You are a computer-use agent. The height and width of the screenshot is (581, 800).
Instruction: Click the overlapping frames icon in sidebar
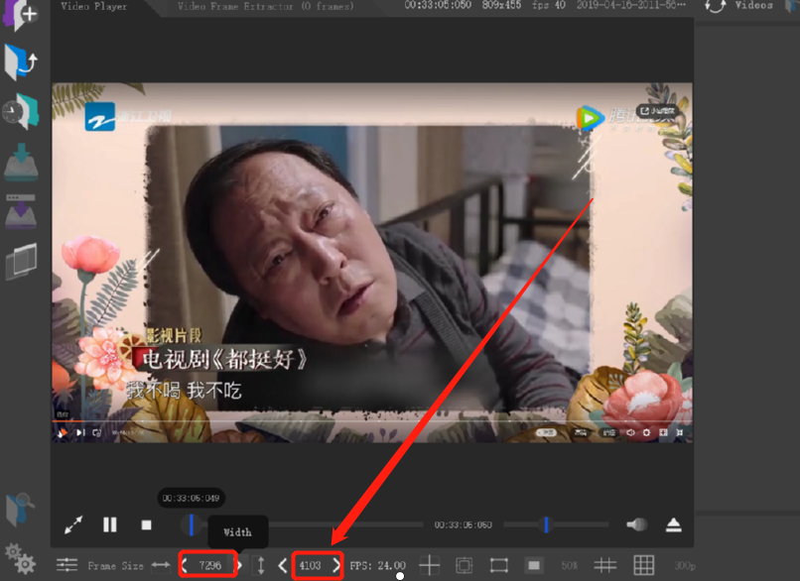point(21,261)
